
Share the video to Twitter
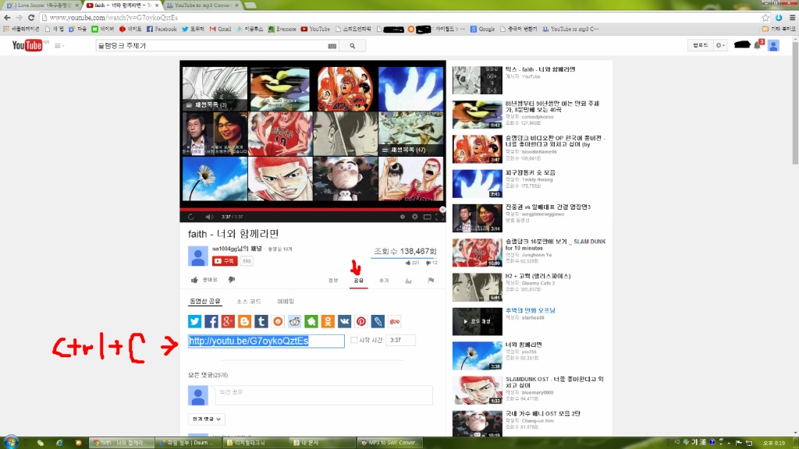pos(194,320)
